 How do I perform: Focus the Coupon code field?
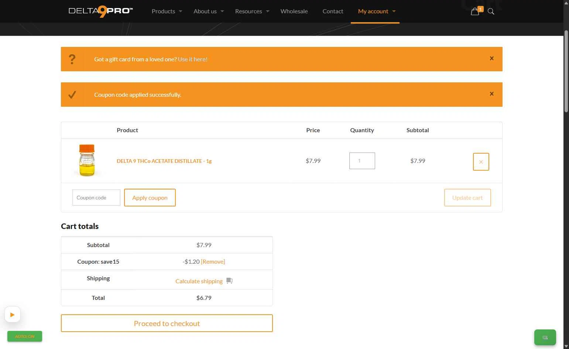pyautogui.click(x=96, y=198)
